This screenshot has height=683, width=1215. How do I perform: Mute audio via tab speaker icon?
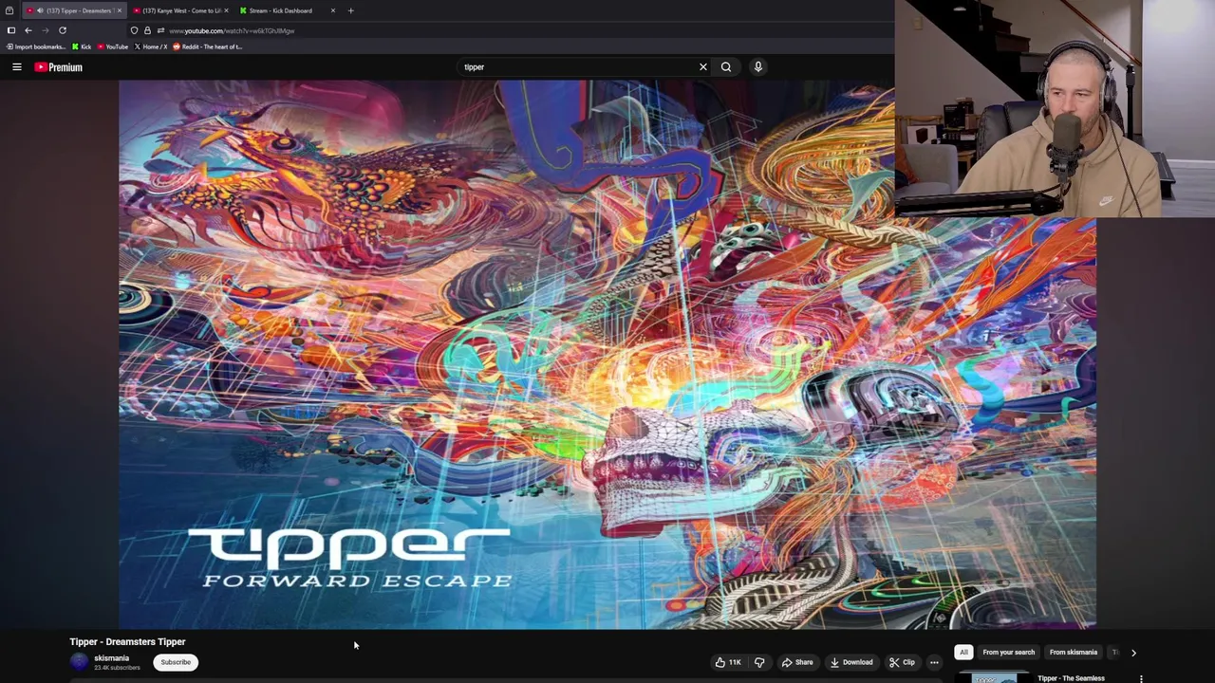tap(40, 10)
